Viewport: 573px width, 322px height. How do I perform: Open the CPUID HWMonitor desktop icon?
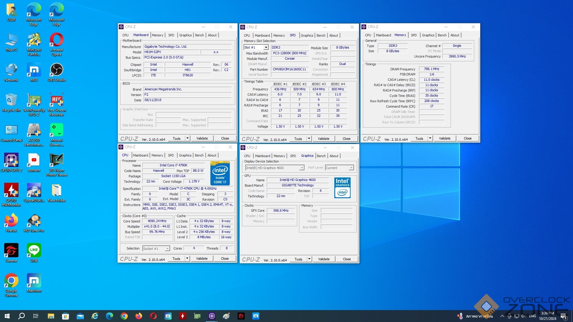point(11,195)
